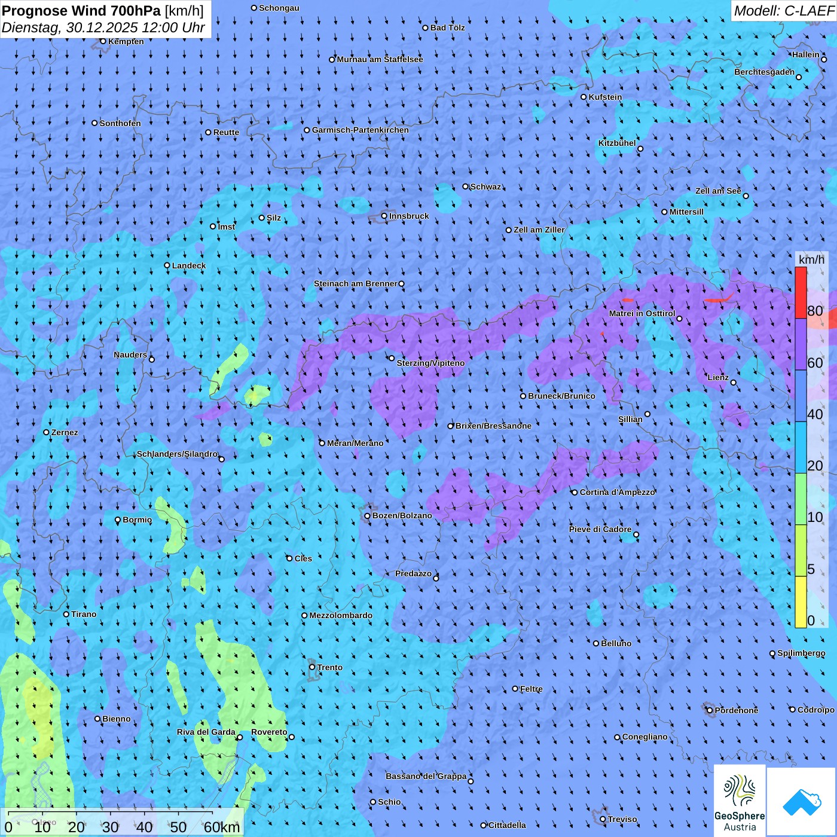Click the Spilimbergo city label
Screen dimensions: 837x837
pos(801,653)
